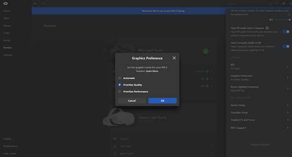Adjust the headset volume slider
The height and width of the screenshot is (157, 292).
tap(282, 20)
